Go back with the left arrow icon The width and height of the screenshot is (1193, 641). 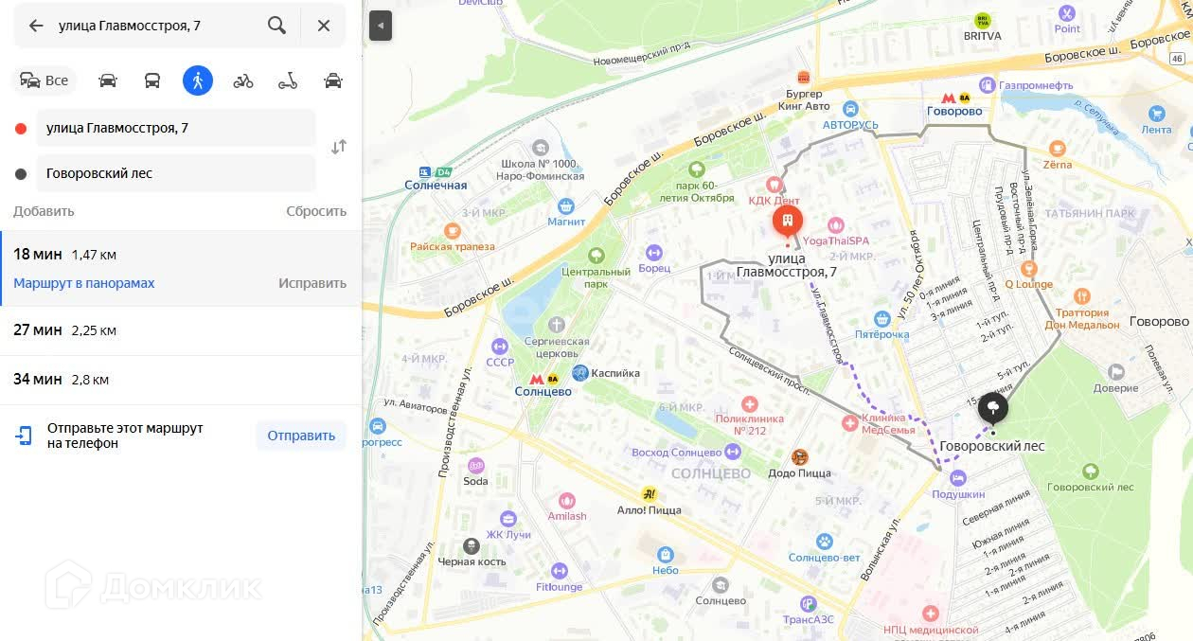tap(36, 26)
